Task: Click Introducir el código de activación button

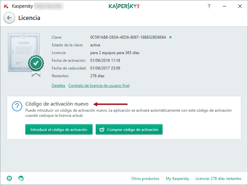Action: (59, 129)
